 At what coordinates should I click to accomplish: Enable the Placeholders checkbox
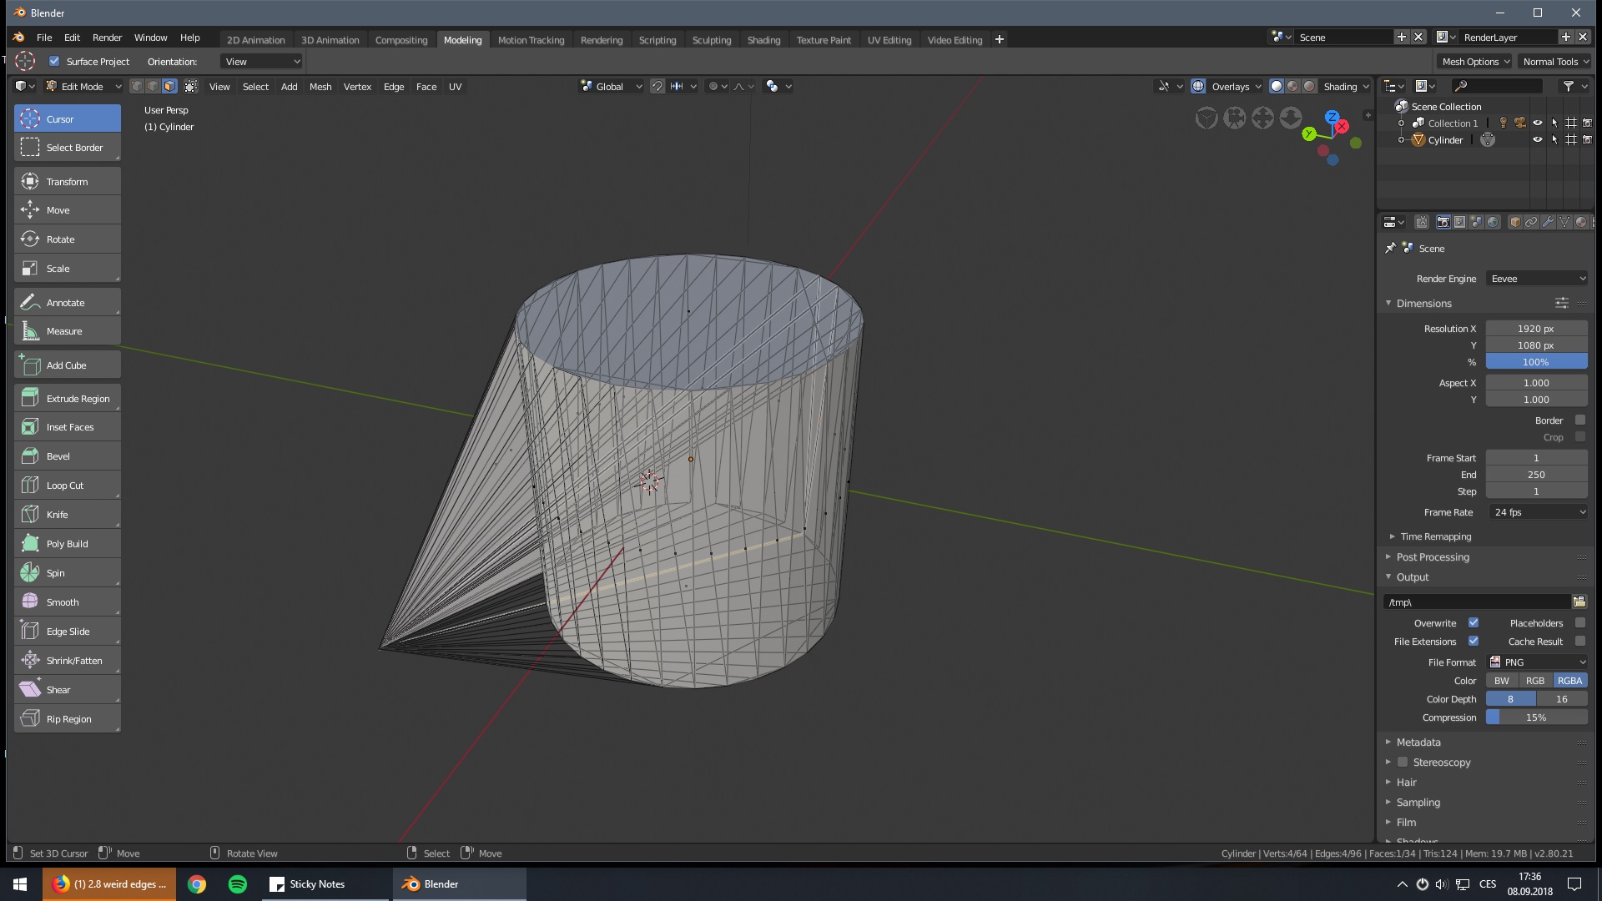click(x=1580, y=622)
